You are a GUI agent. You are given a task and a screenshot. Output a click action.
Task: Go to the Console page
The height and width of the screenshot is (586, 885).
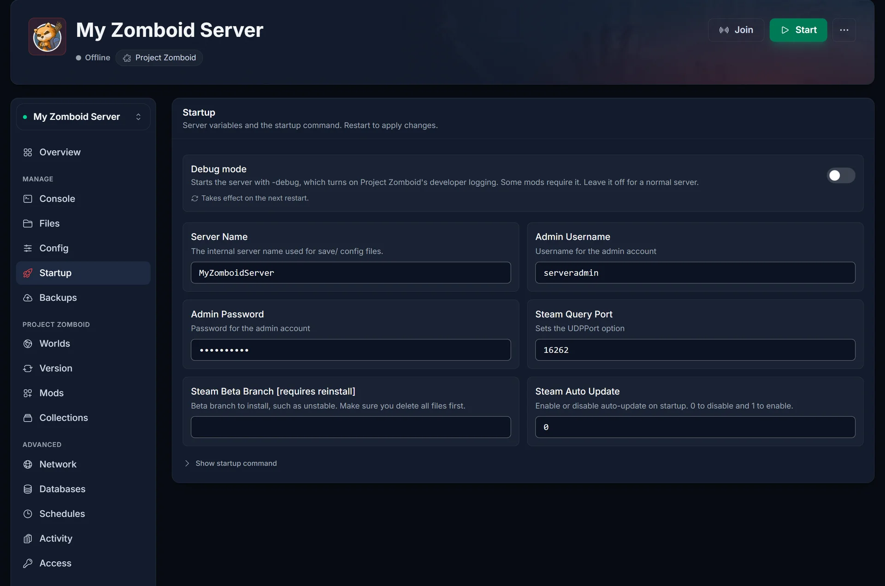(83, 199)
